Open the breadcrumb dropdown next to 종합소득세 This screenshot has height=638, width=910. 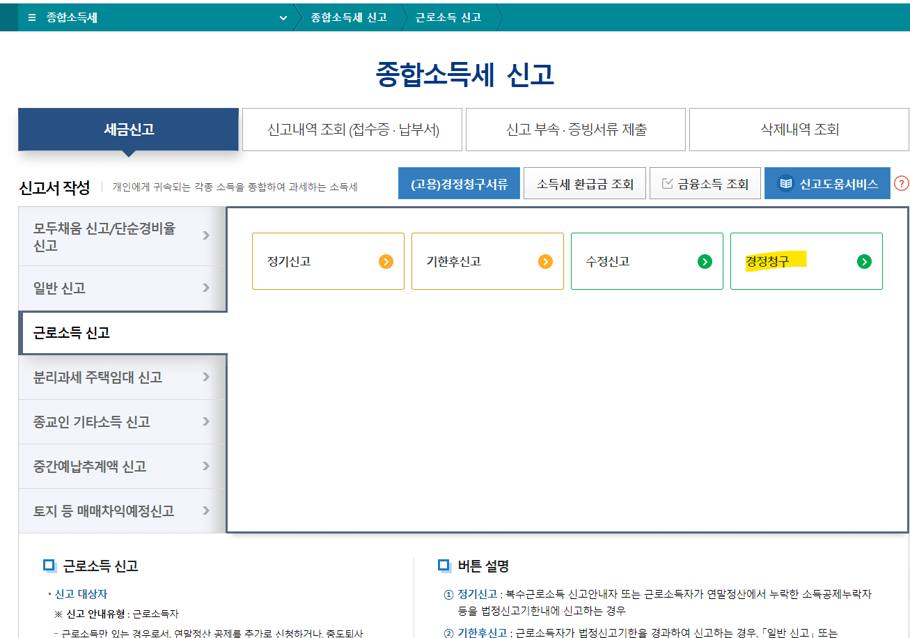click(x=283, y=17)
